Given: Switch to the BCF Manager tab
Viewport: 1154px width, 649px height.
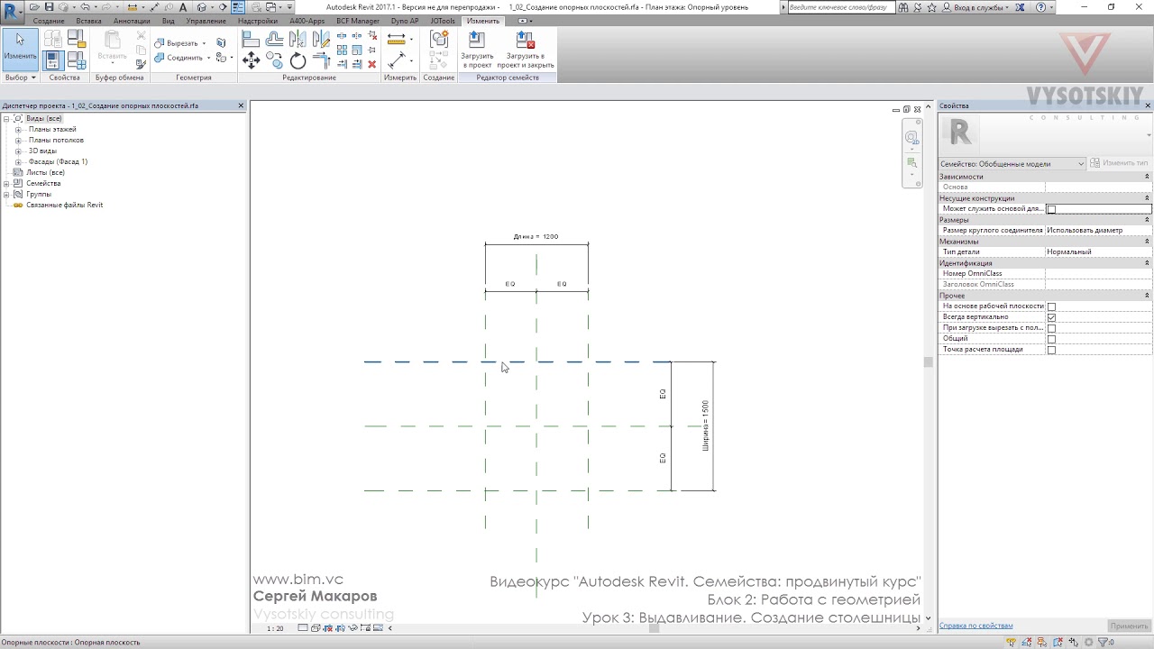Looking at the screenshot, I should point(358,21).
